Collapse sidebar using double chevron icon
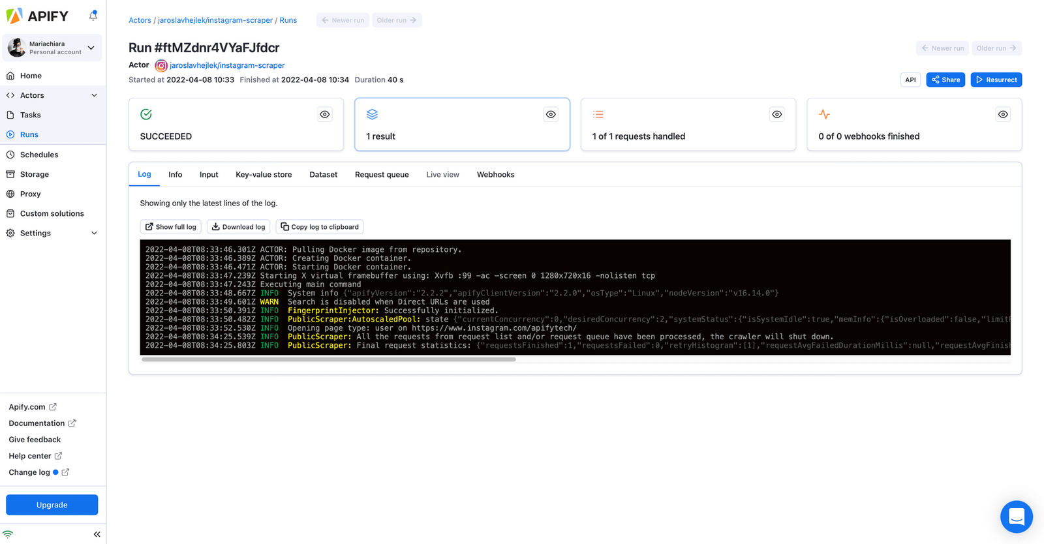The width and height of the screenshot is (1044, 544). pyautogui.click(x=97, y=534)
